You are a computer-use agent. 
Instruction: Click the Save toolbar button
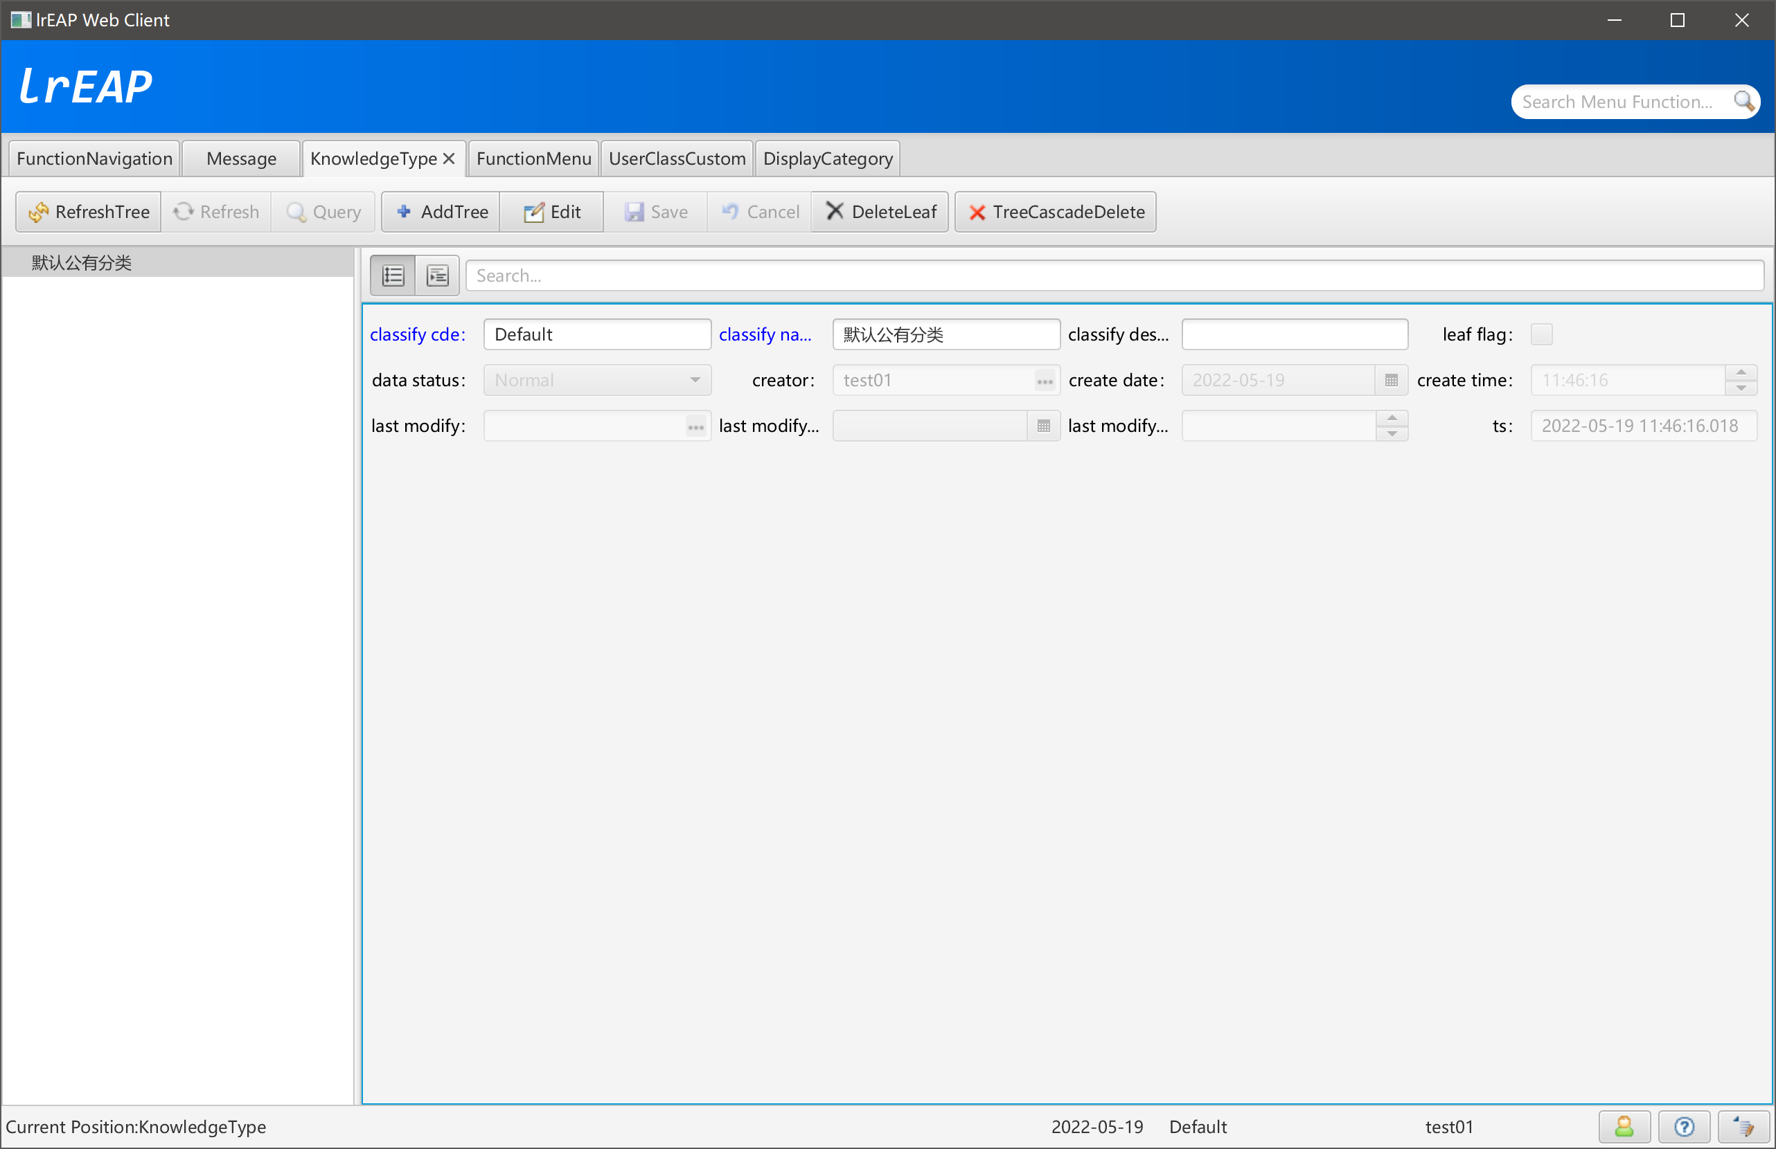pyautogui.click(x=656, y=212)
